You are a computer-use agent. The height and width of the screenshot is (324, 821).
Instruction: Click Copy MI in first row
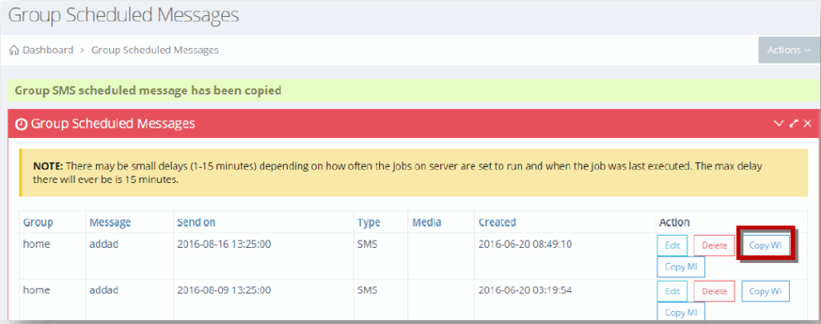681,266
